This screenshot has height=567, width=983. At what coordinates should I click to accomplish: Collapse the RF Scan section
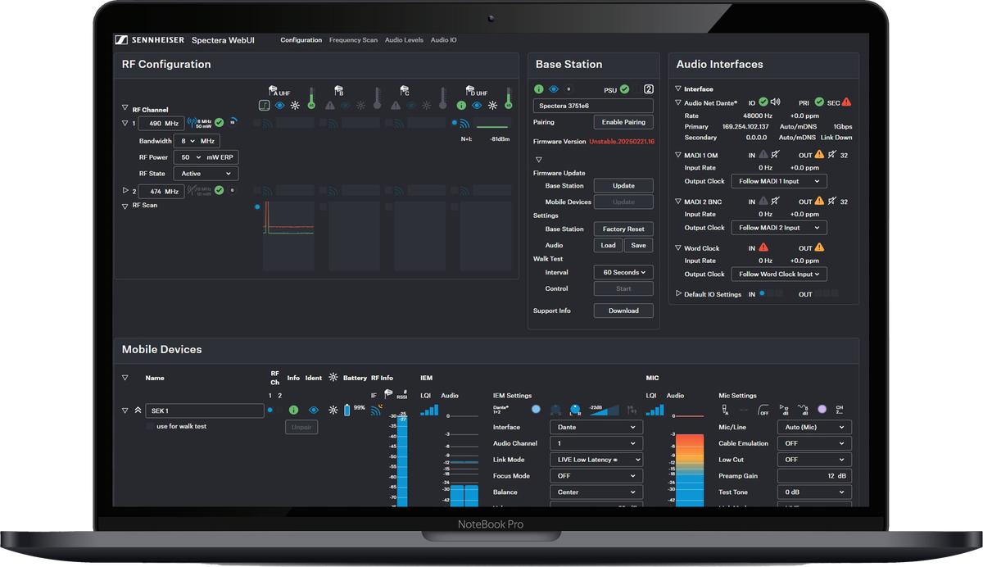coord(125,206)
